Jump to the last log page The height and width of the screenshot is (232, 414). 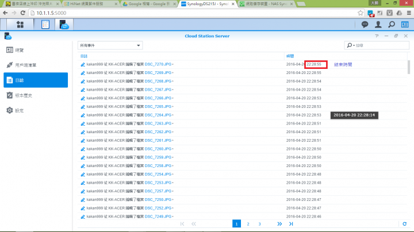point(291,224)
